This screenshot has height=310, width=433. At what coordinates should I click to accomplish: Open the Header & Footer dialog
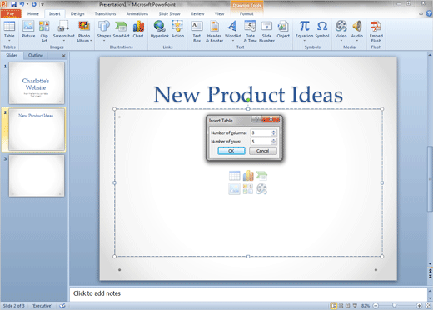coord(214,32)
